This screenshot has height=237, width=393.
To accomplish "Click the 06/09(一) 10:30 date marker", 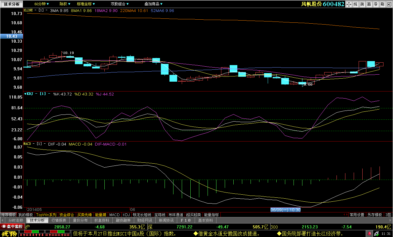I will click(x=285, y=210).
